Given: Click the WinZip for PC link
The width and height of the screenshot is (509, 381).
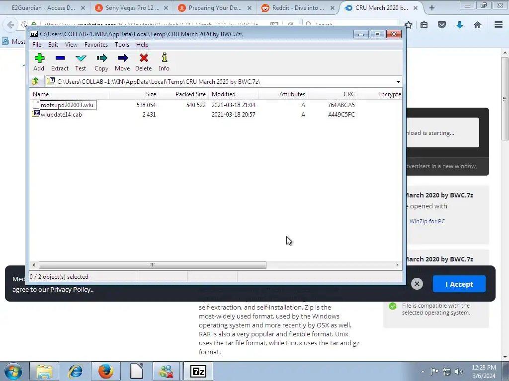Looking at the screenshot, I should [427, 221].
